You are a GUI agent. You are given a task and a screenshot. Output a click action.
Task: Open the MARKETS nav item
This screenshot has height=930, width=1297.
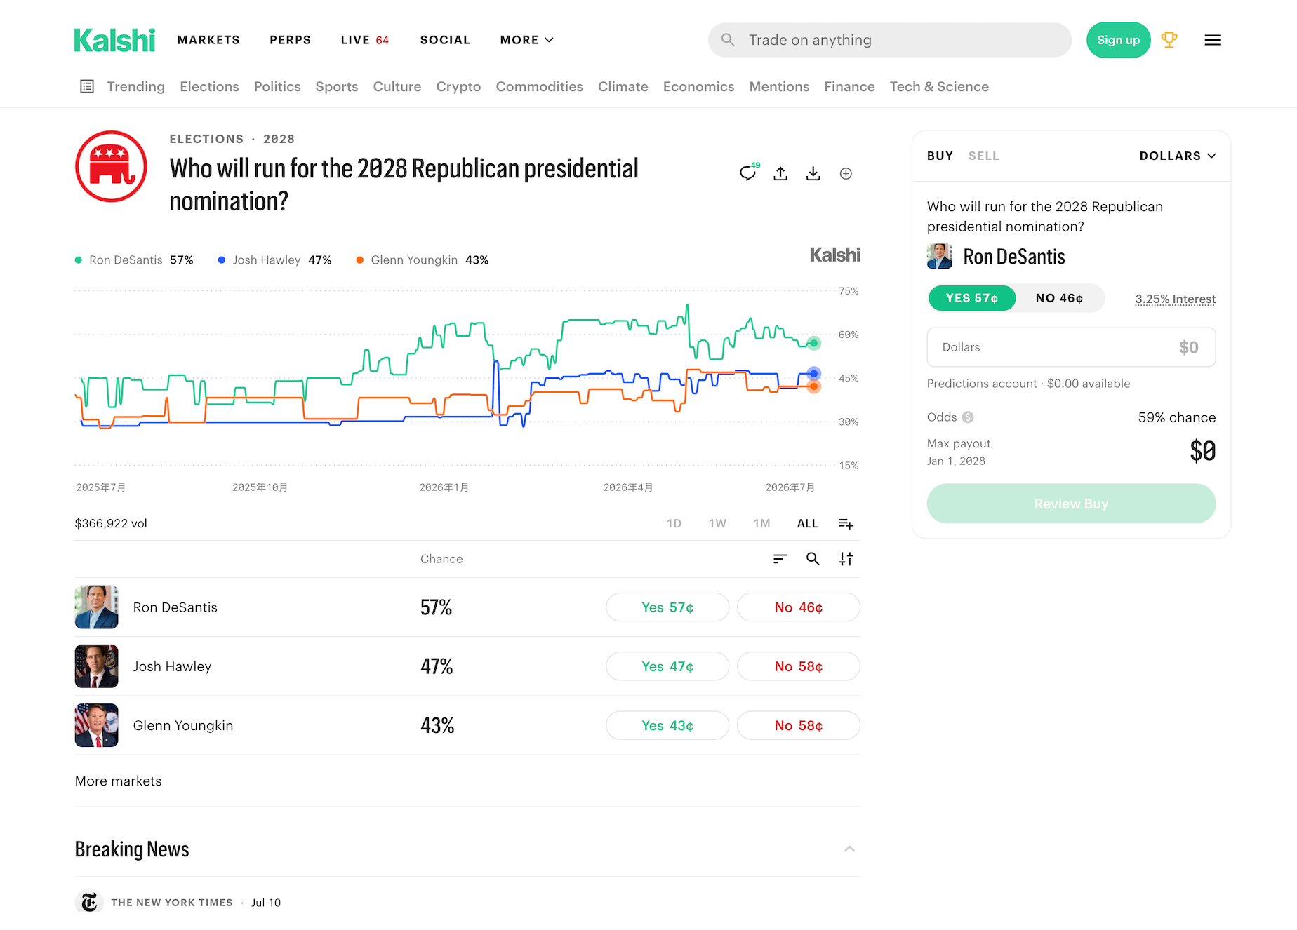pos(208,40)
